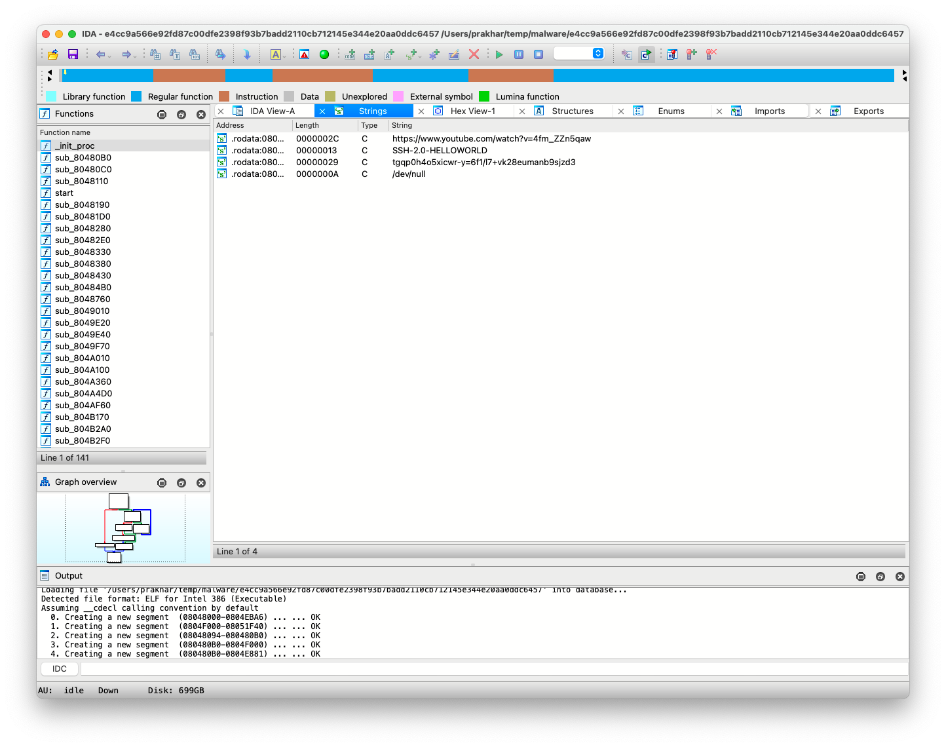Convert to data with DATA plus icon
946x747 pixels.
coord(370,54)
